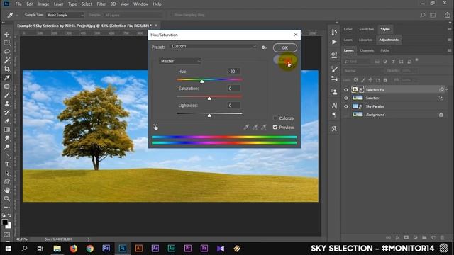Open the Image menu

[43, 4]
